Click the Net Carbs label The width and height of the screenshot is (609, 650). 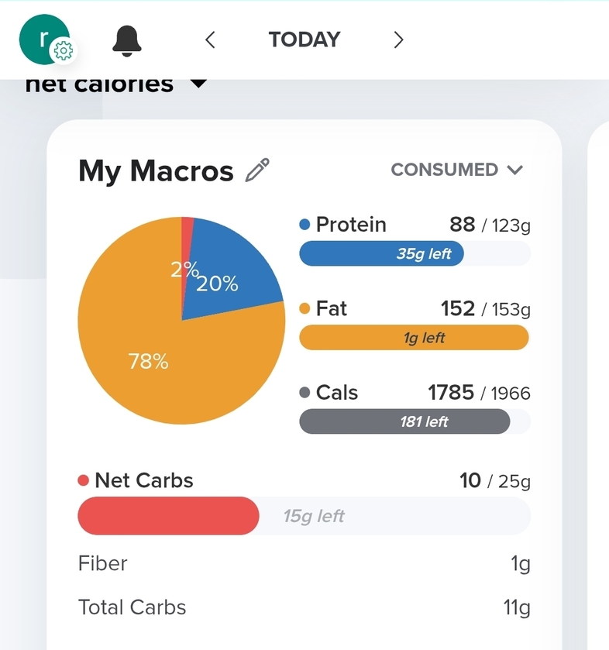point(143,480)
